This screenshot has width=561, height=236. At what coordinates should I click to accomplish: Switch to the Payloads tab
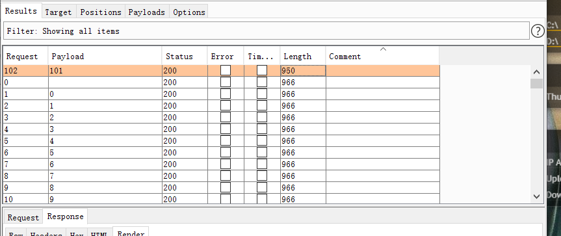[x=147, y=12]
